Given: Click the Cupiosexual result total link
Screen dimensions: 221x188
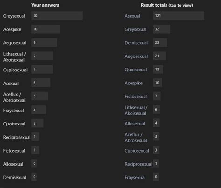Looking at the screenshot, I should pyautogui.click(x=137, y=151).
